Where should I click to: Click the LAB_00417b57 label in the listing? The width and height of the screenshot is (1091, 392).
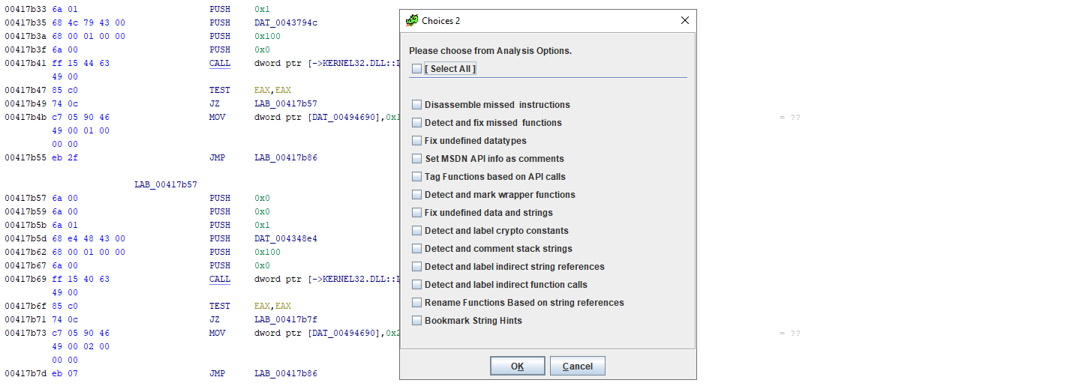[166, 184]
